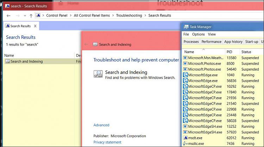264x147 pixels.
Task: Click the Forward arrow in Control Panel navigation
Action: tap(18, 15)
